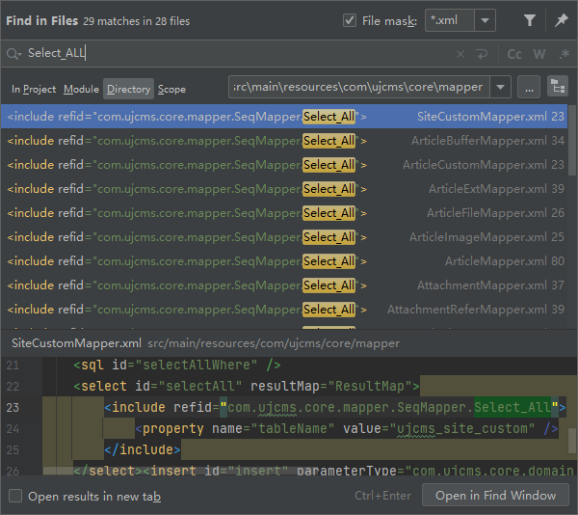Click closing include tag line 25

[x=143, y=449]
